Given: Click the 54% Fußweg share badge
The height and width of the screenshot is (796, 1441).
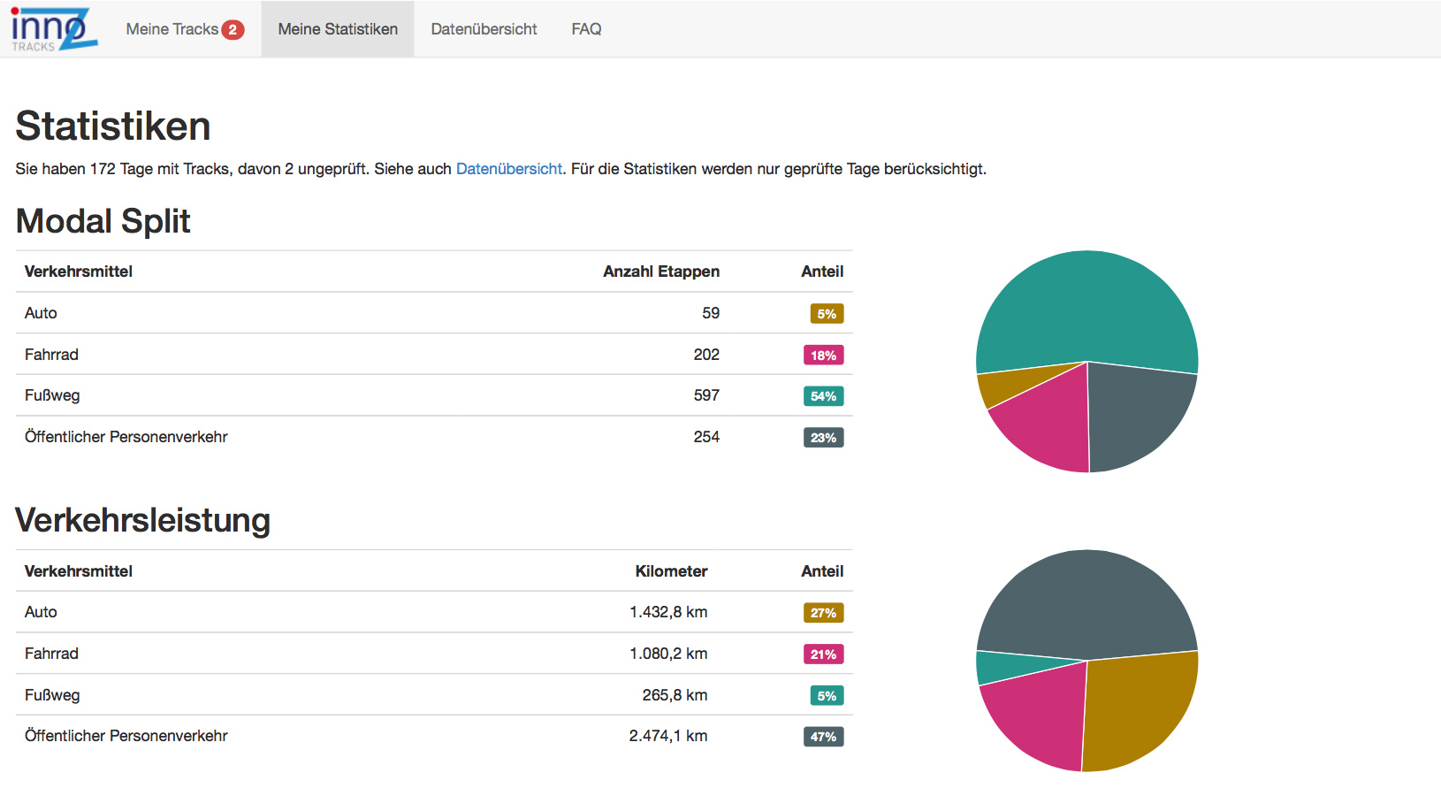Looking at the screenshot, I should click(x=823, y=396).
